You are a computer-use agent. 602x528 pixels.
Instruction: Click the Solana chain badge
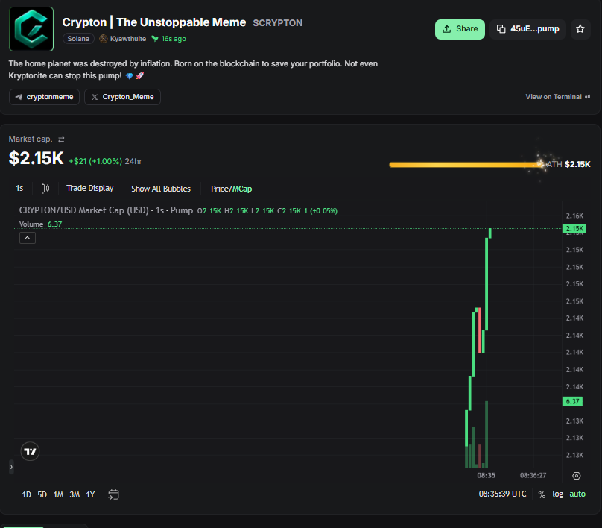[x=78, y=39]
